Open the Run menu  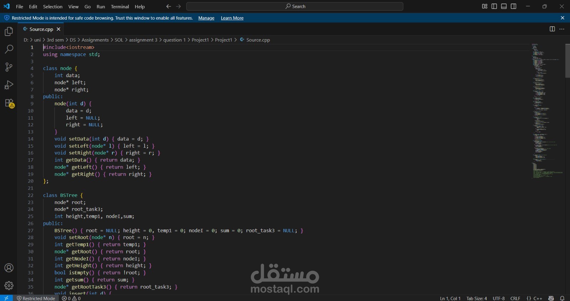[101, 6]
